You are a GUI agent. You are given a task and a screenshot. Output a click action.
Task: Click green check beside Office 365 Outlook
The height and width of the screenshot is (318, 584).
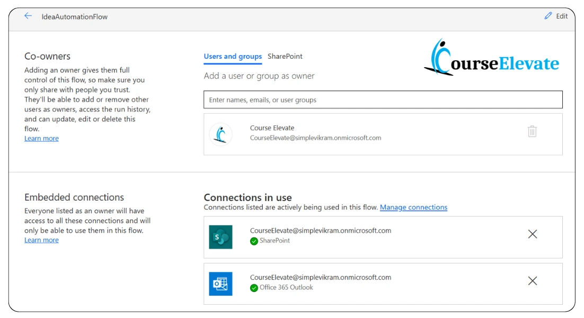pos(254,288)
